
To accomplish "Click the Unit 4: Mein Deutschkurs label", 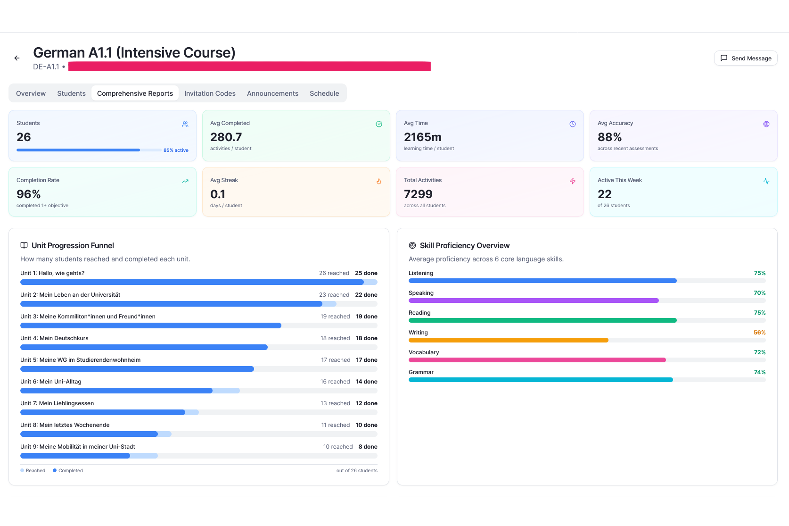I will pos(54,338).
